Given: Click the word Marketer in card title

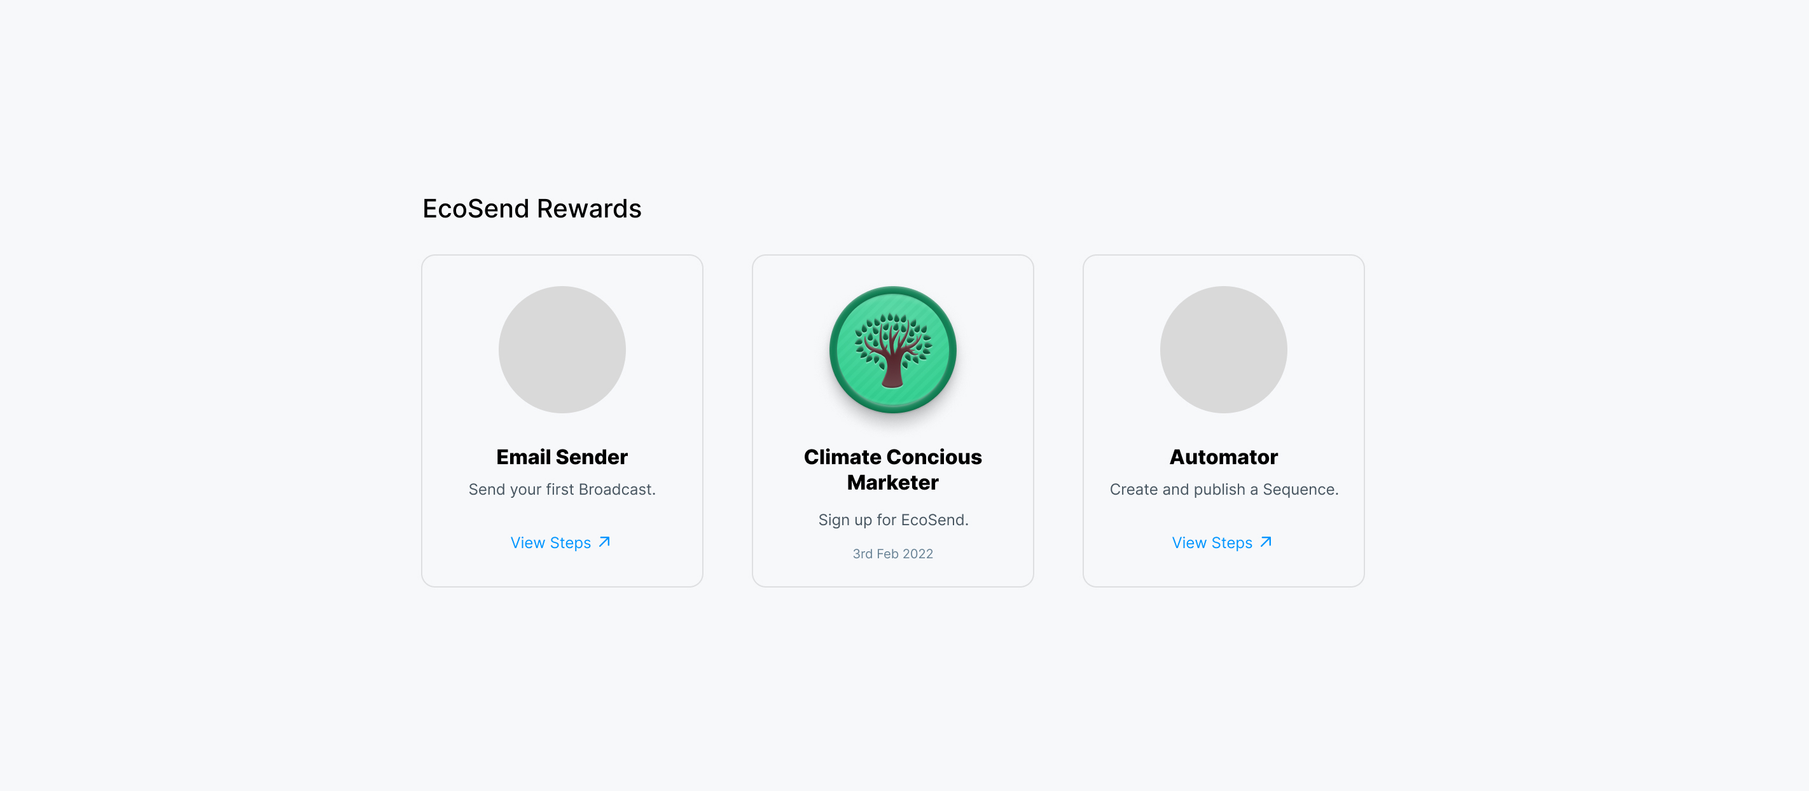Looking at the screenshot, I should coord(892,483).
